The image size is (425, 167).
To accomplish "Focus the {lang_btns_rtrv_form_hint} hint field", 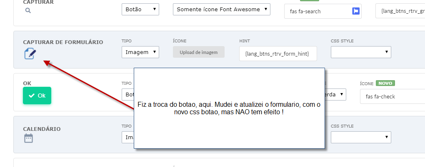I will click(x=278, y=54).
